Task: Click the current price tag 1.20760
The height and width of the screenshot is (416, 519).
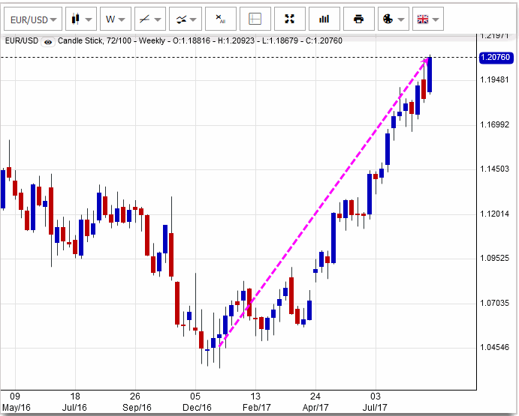Action: click(x=496, y=58)
